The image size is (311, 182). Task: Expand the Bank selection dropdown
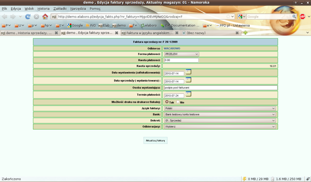220,115
